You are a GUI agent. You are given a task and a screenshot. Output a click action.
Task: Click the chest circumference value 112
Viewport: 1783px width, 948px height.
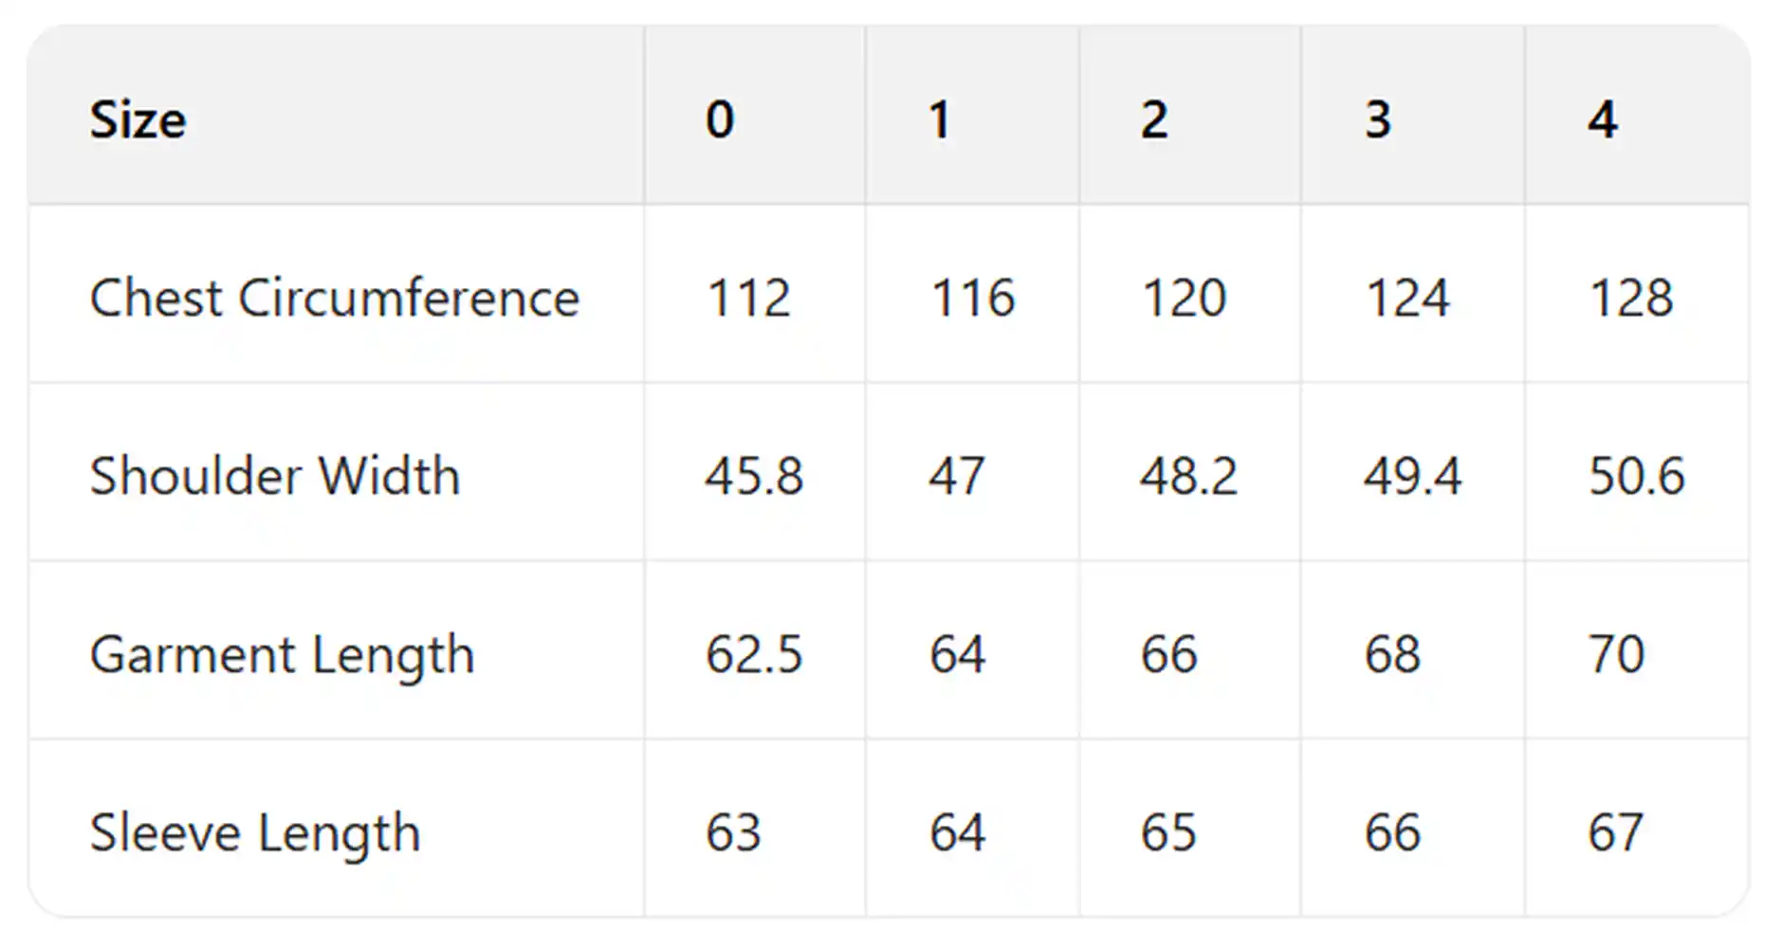point(748,298)
